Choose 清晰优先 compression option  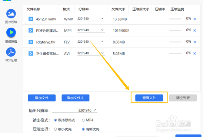coord(83,129)
